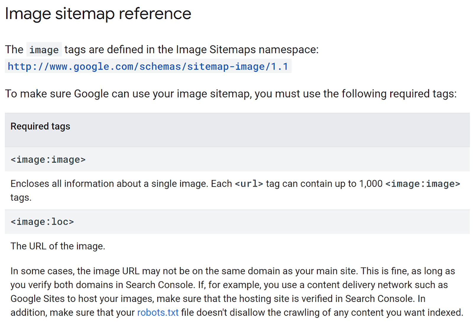
Task: Click the inline <image:image> code after "1,000"
Action: [x=423, y=184]
